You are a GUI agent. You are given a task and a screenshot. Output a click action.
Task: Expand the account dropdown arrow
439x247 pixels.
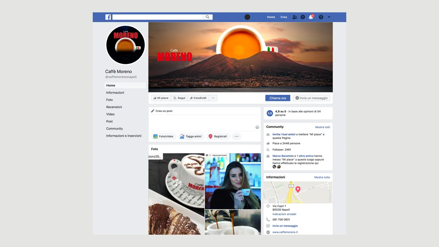tap(329, 17)
